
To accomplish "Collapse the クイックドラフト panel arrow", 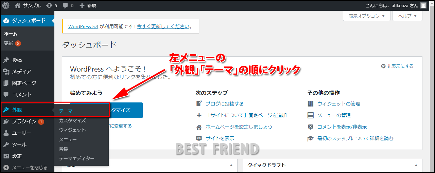I will (x=416, y=165).
